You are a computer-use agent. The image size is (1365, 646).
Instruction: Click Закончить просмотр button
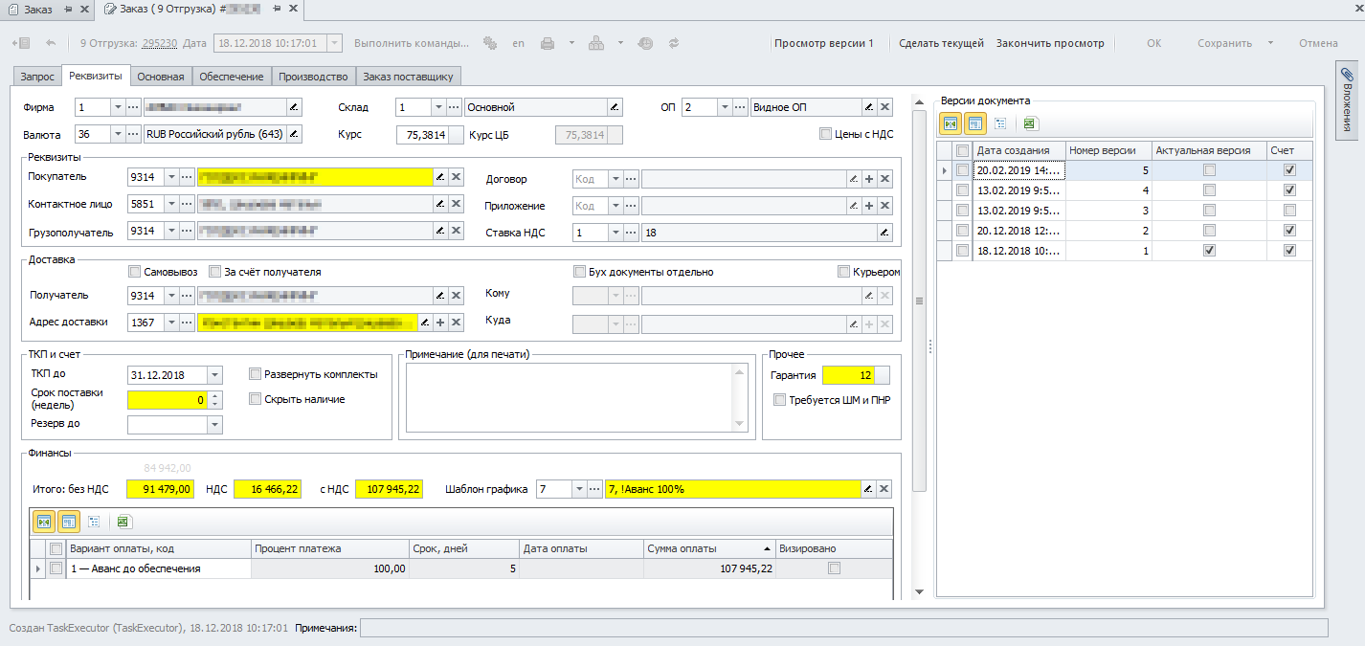[x=1049, y=43]
